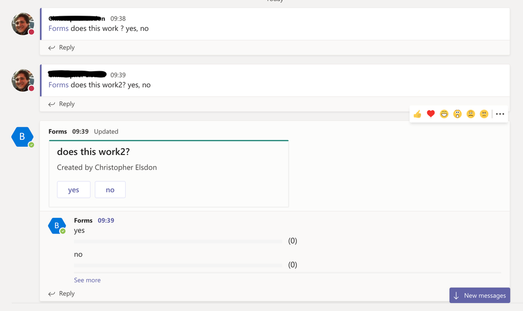Vote yes on the poll
523x311 pixels.
pyautogui.click(x=73, y=190)
